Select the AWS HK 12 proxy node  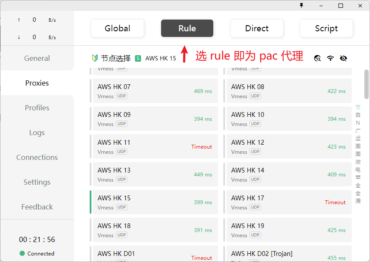tap(289, 146)
